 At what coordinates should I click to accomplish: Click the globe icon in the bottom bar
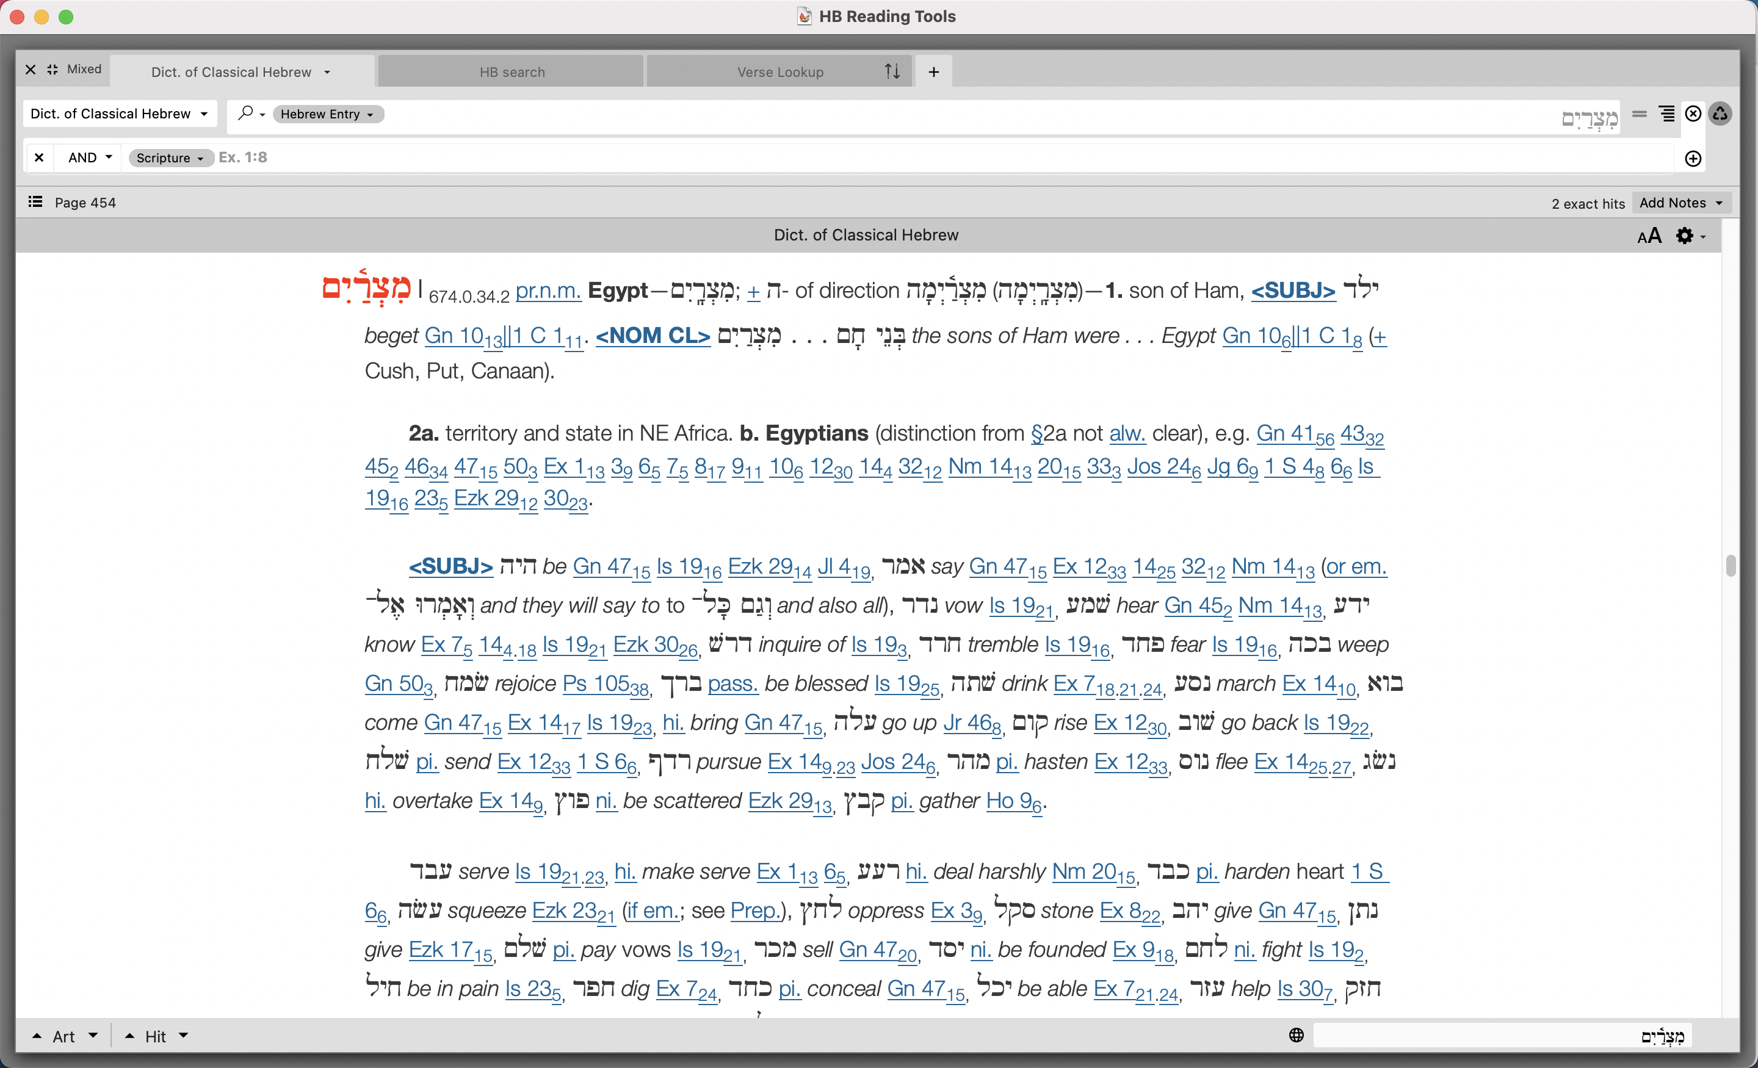pos(1297,1035)
